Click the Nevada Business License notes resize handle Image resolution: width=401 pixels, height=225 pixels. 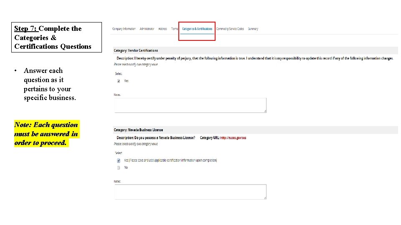(x=265, y=197)
